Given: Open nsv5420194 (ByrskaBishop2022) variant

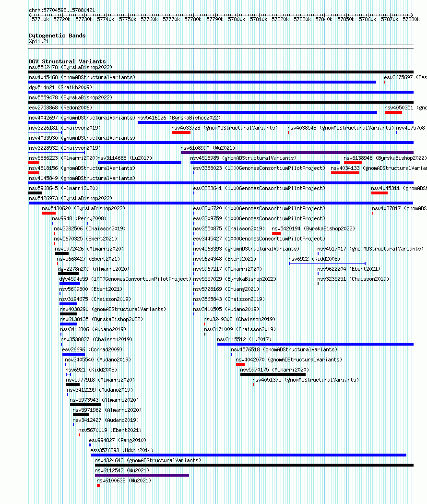Looking at the screenshot, I should [x=313, y=229].
